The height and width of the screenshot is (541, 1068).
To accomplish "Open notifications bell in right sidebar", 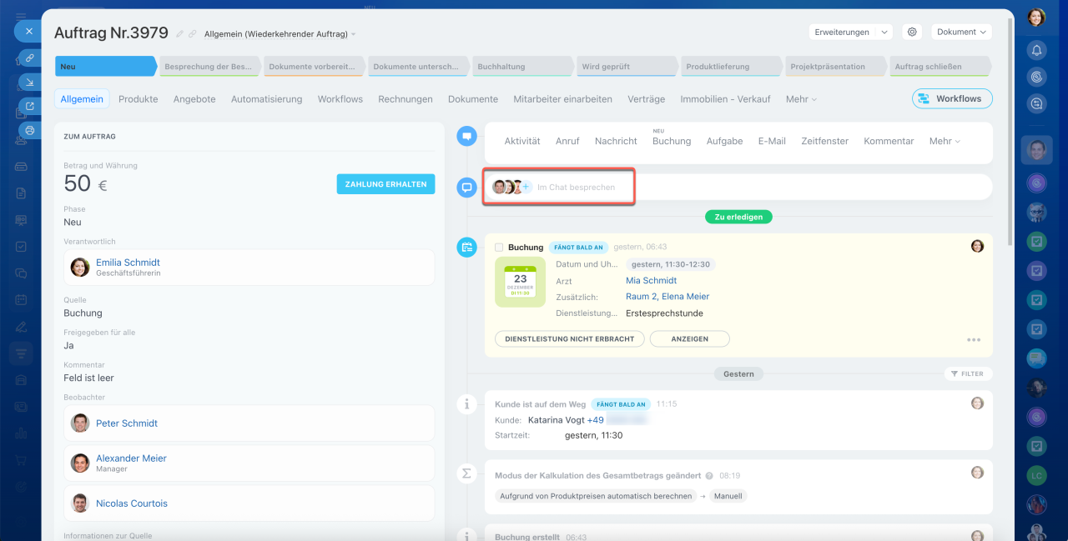I will pyautogui.click(x=1036, y=50).
